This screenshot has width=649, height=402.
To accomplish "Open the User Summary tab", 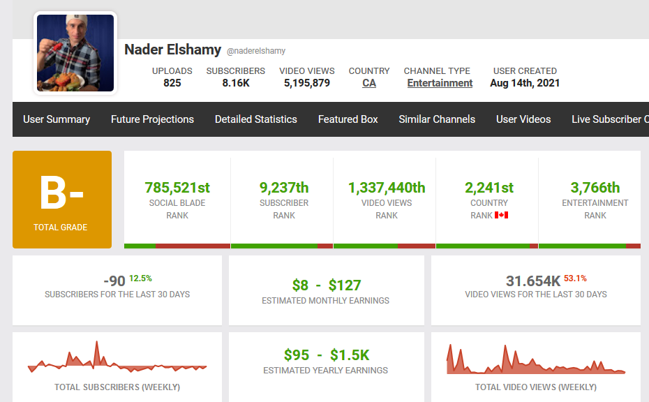I will click(x=57, y=119).
